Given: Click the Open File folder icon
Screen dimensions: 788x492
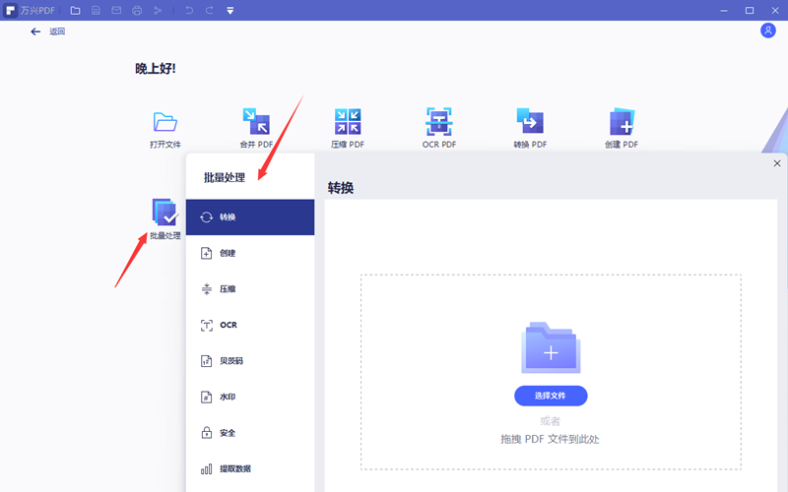Looking at the screenshot, I should 164,122.
